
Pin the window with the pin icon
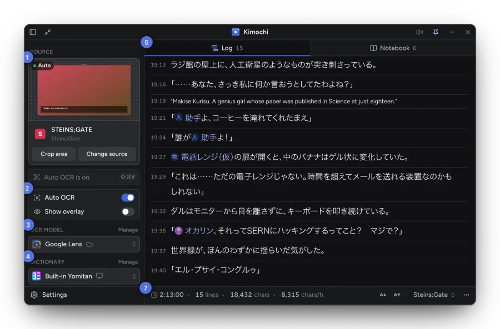point(436,32)
